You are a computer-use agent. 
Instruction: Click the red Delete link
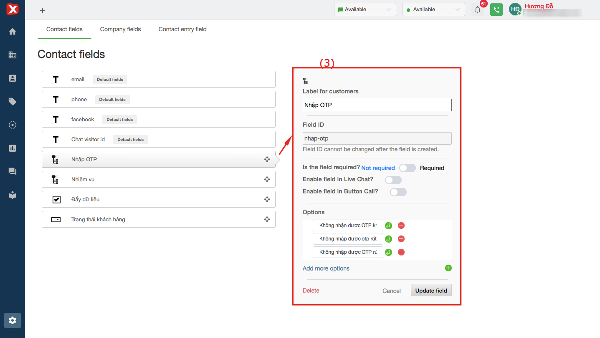coord(311,290)
